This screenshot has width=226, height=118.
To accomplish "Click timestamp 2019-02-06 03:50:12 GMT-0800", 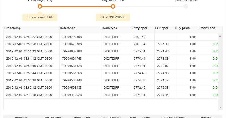I will point(29,88).
